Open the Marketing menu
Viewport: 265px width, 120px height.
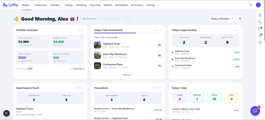tap(81, 5)
